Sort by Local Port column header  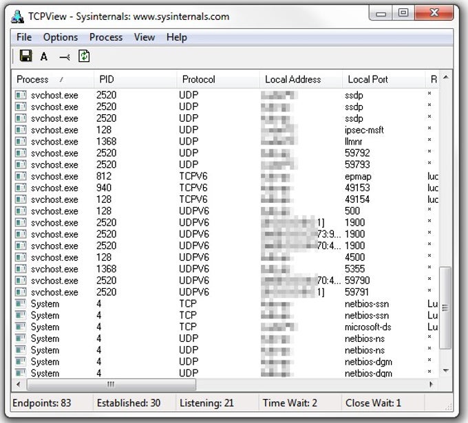pos(383,79)
